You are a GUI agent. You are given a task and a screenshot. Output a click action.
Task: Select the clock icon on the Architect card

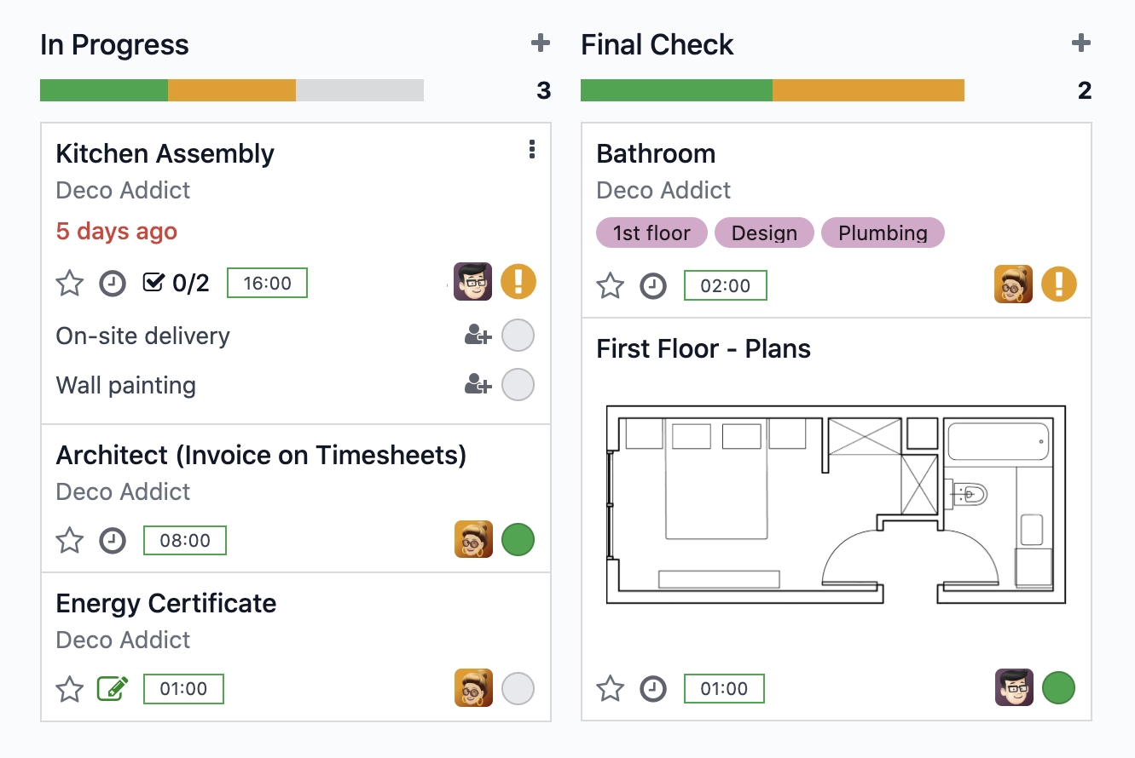pyautogui.click(x=112, y=539)
